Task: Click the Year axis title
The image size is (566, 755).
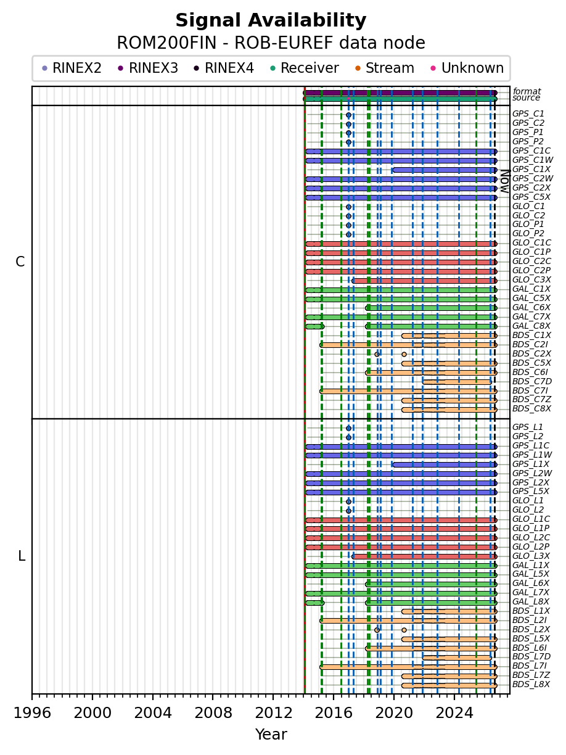Action: coord(271,735)
